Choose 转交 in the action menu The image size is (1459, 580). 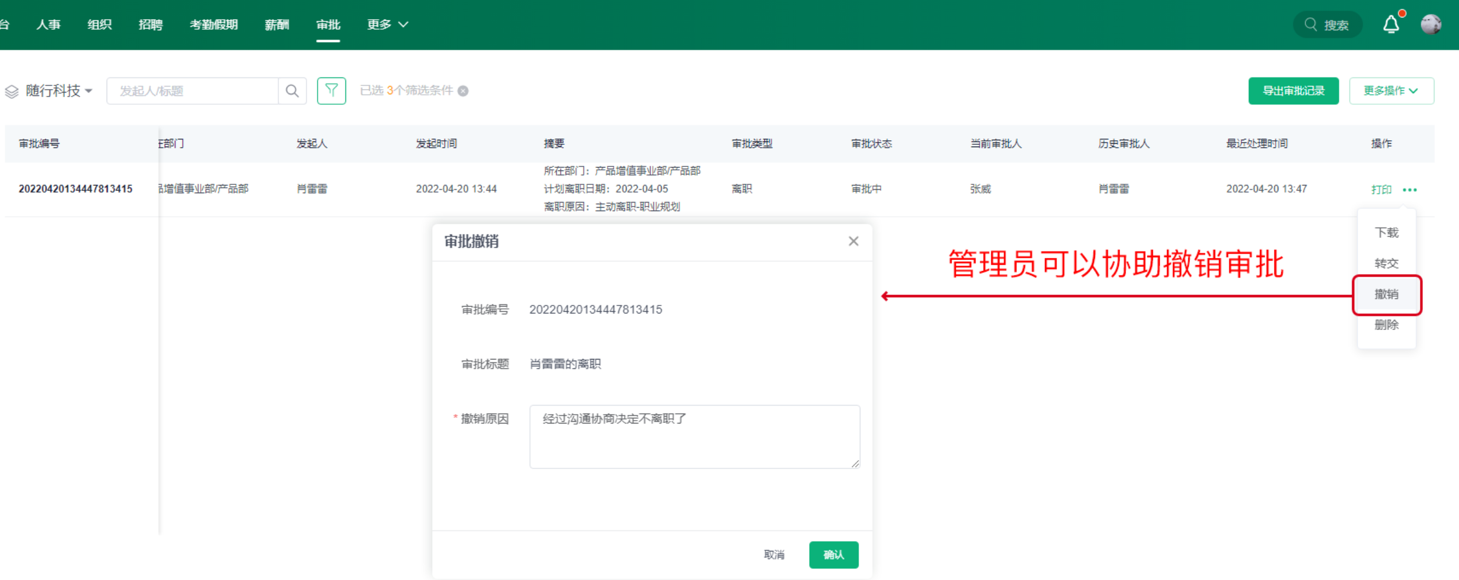(1386, 264)
